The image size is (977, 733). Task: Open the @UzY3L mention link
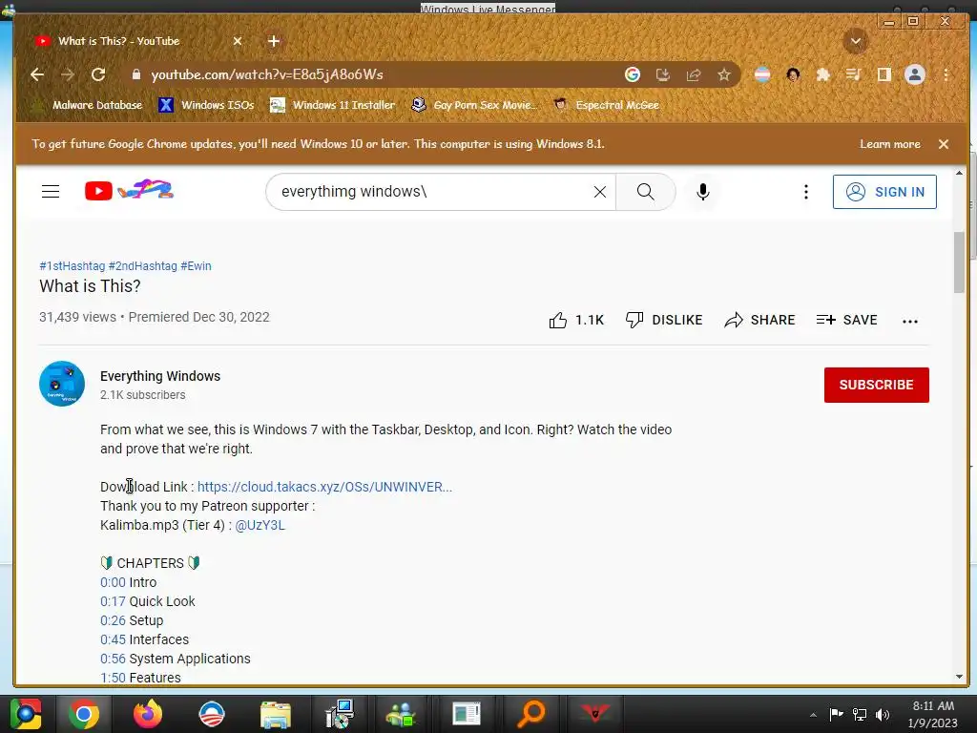260,525
